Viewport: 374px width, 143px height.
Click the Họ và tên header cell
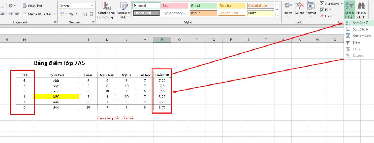pyautogui.click(x=56, y=75)
